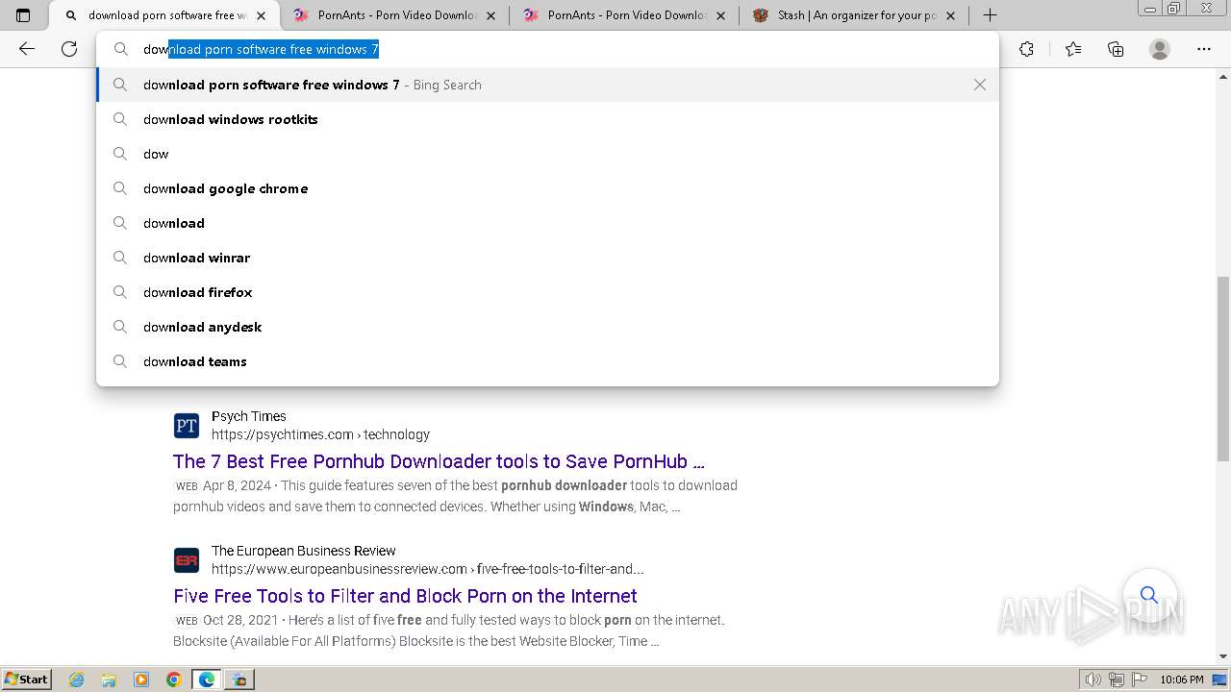Open the Extensions puzzle icon
Screen dimensions: 1231x692
point(1026,49)
